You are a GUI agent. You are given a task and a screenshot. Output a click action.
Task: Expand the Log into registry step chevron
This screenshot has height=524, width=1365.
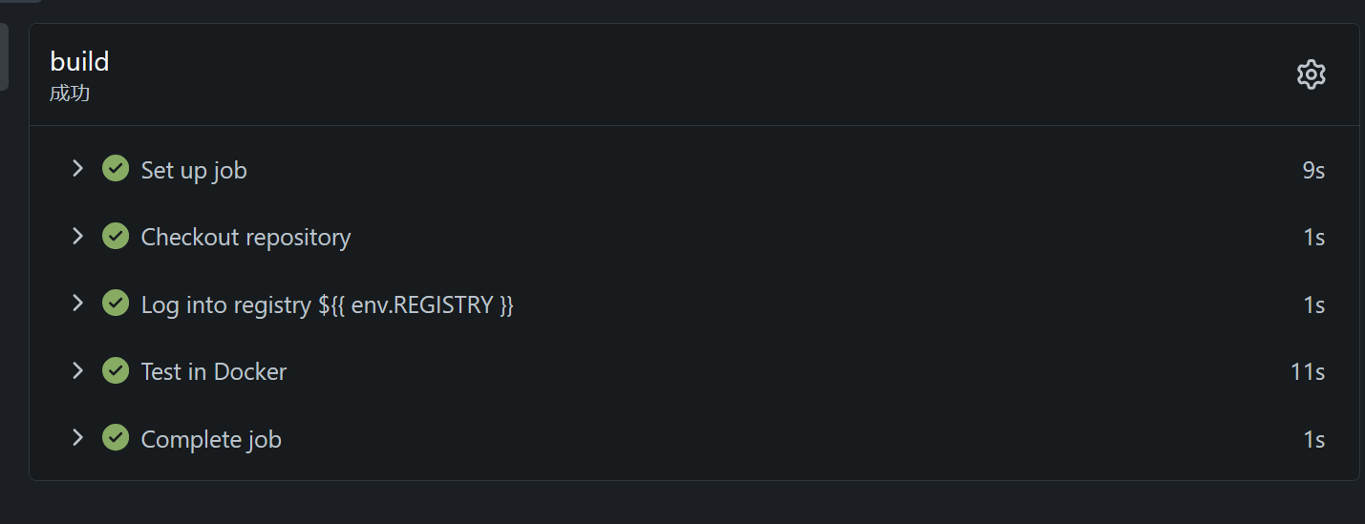pyautogui.click(x=77, y=304)
